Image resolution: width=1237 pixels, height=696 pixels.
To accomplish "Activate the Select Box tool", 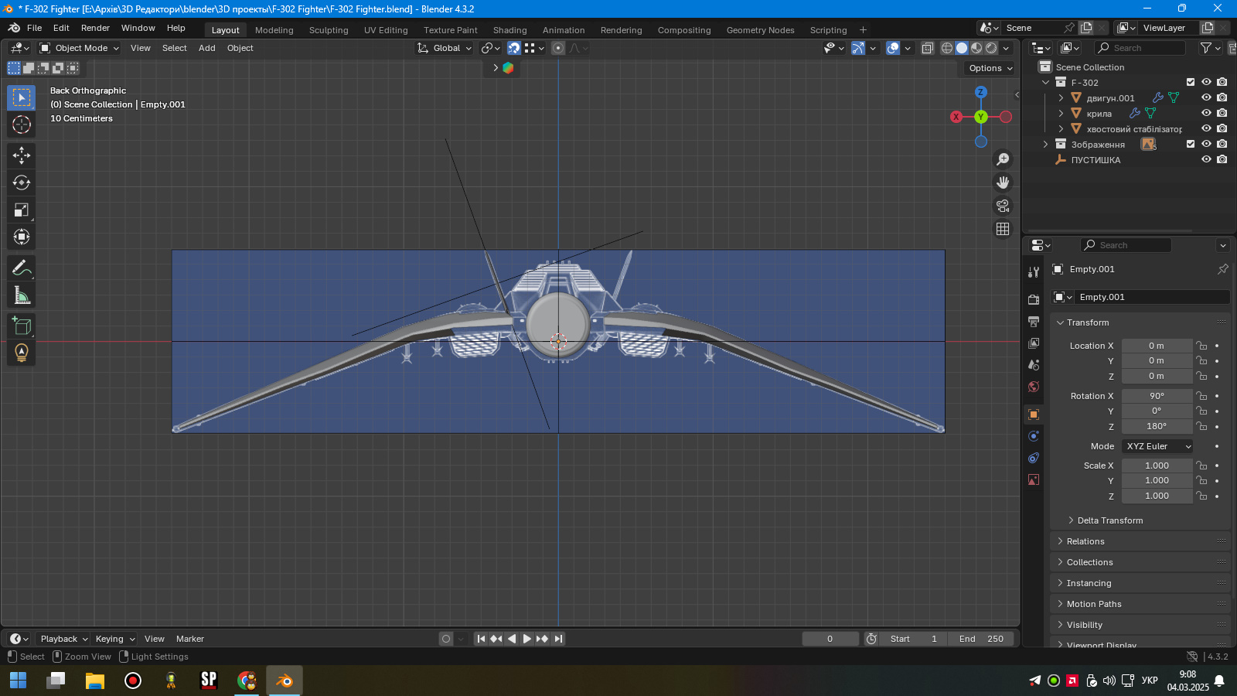I will (22, 97).
